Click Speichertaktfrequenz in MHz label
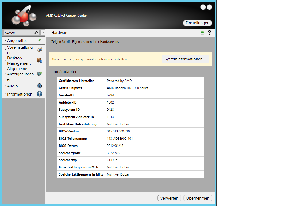Image resolution: width=308 pixels, height=206 pixels. click(81, 174)
